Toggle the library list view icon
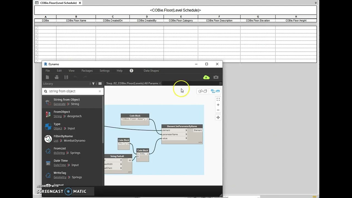 coord(100,84)
